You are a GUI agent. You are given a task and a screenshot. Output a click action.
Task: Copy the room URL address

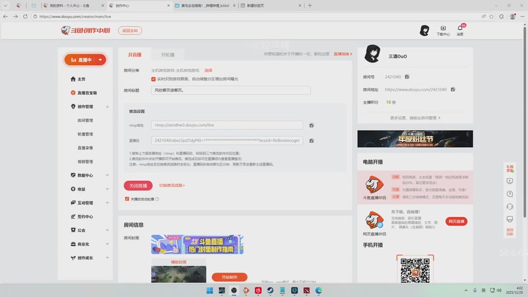tap(453, 90)
